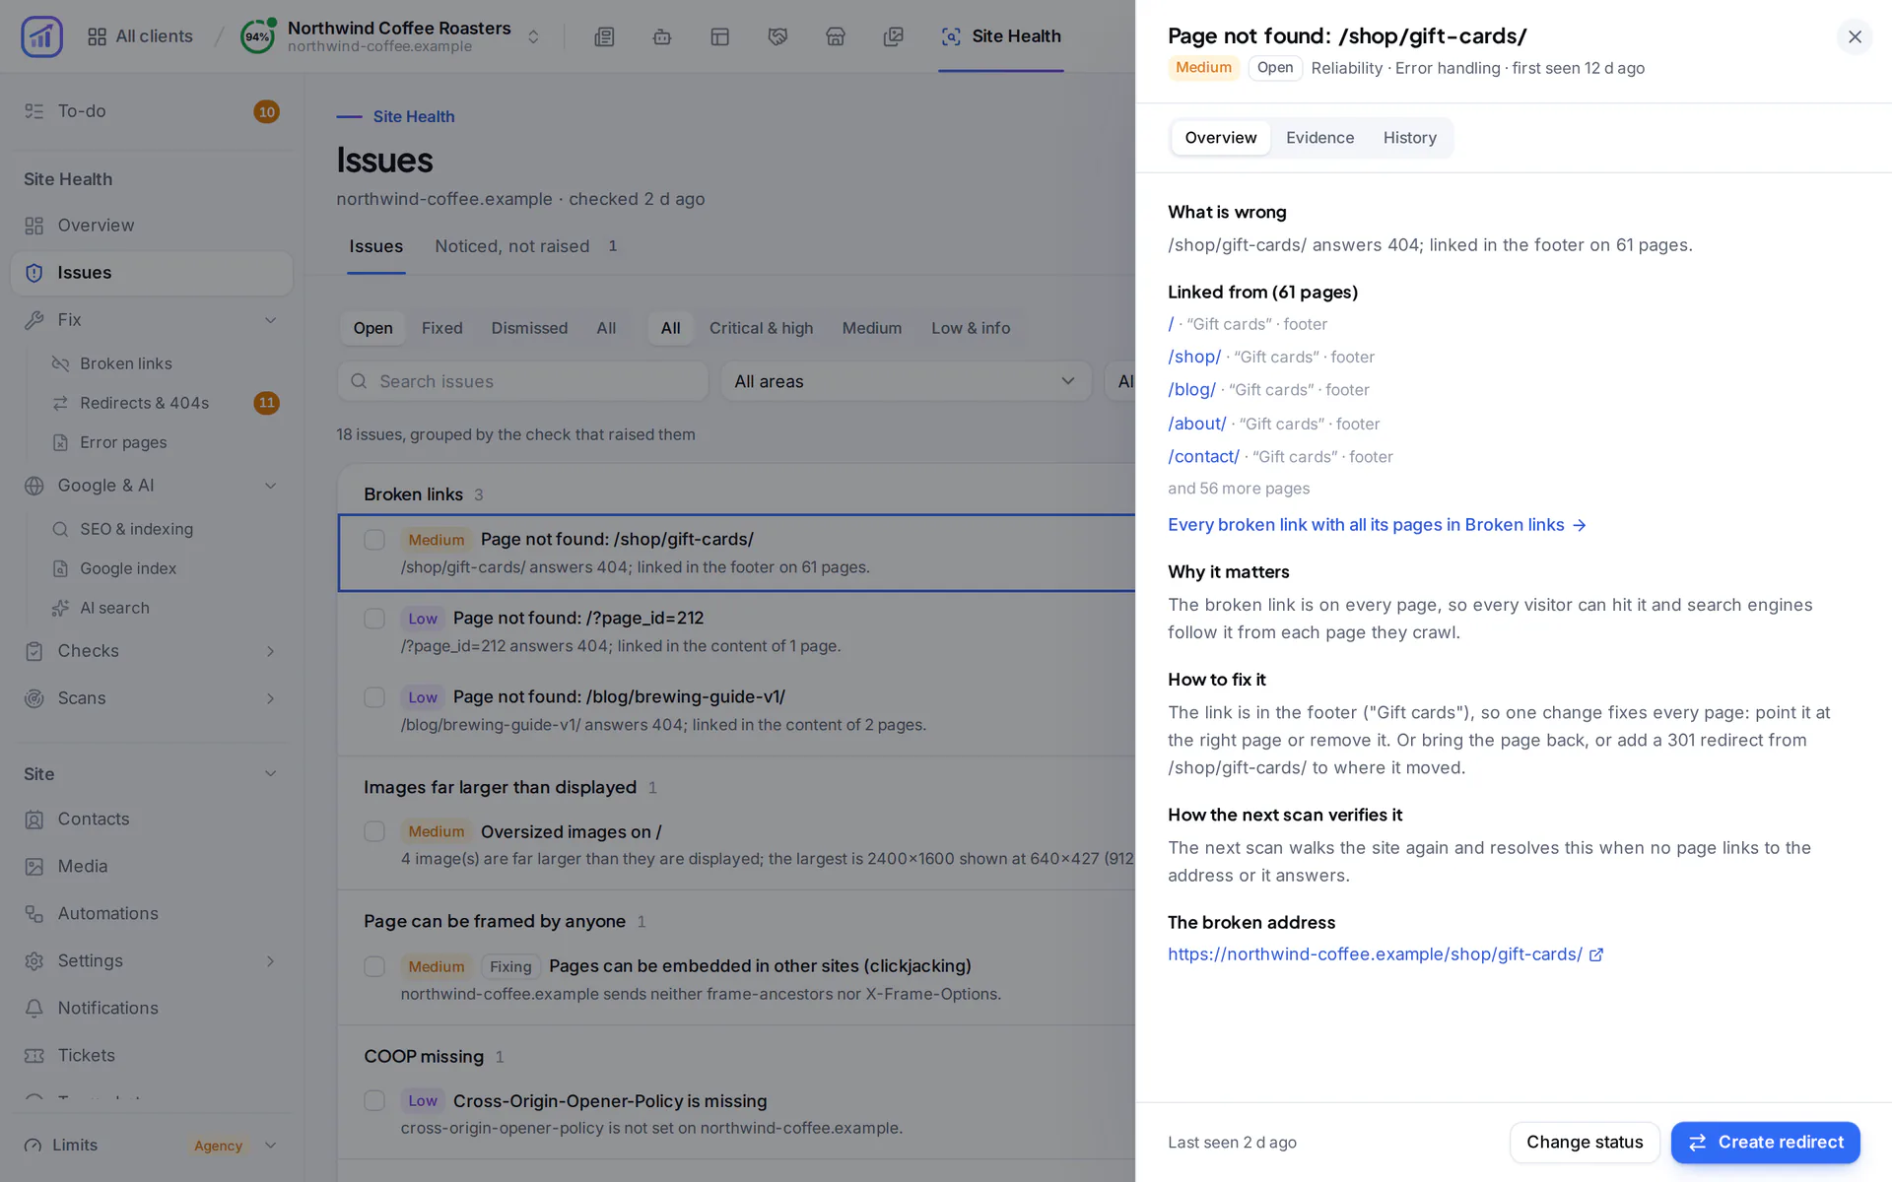
Task: Select the Dismissed status filter
Action: click(x=529, y=328)
